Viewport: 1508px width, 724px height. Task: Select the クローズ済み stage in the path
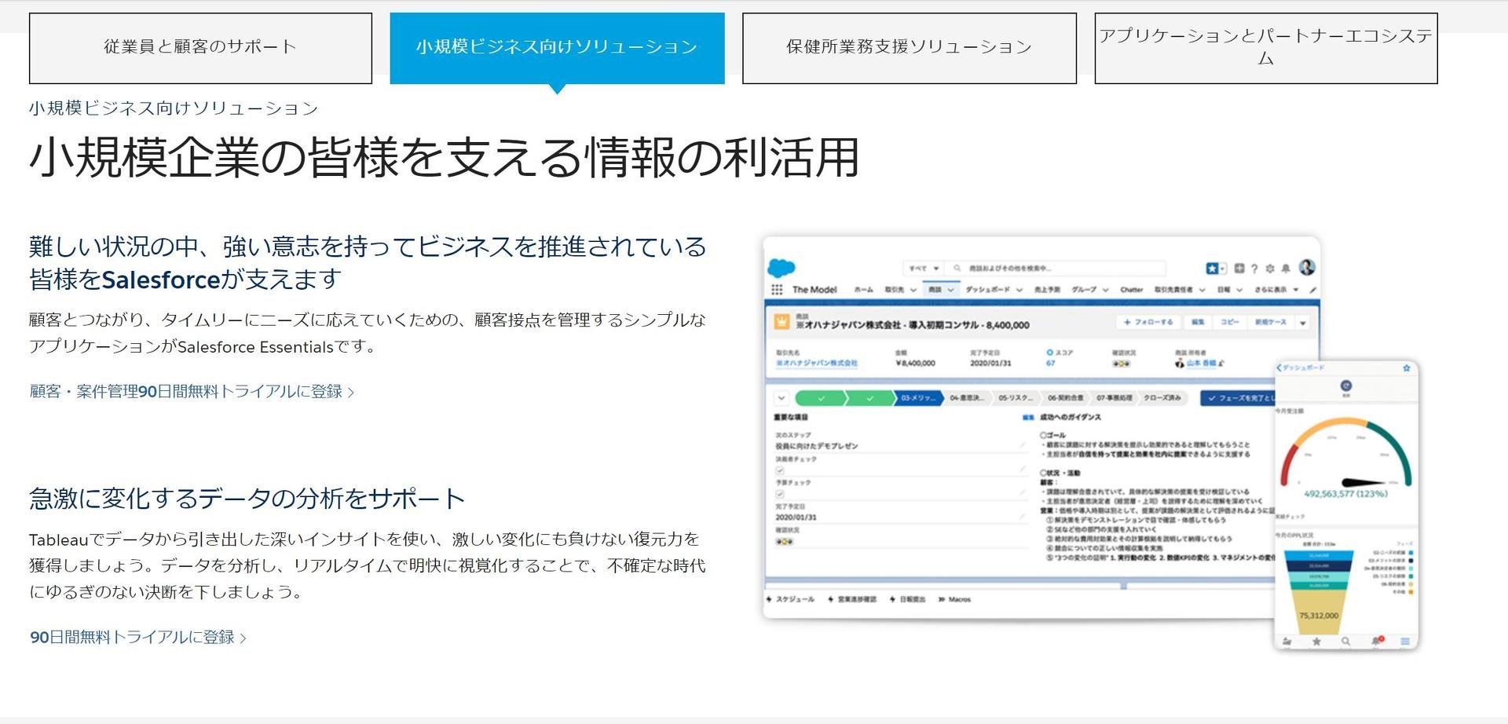point(1162,398)
